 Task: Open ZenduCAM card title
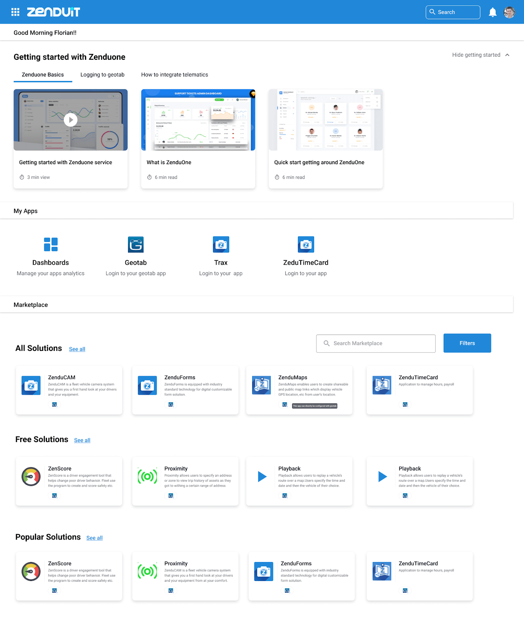(x=62, y=378)
